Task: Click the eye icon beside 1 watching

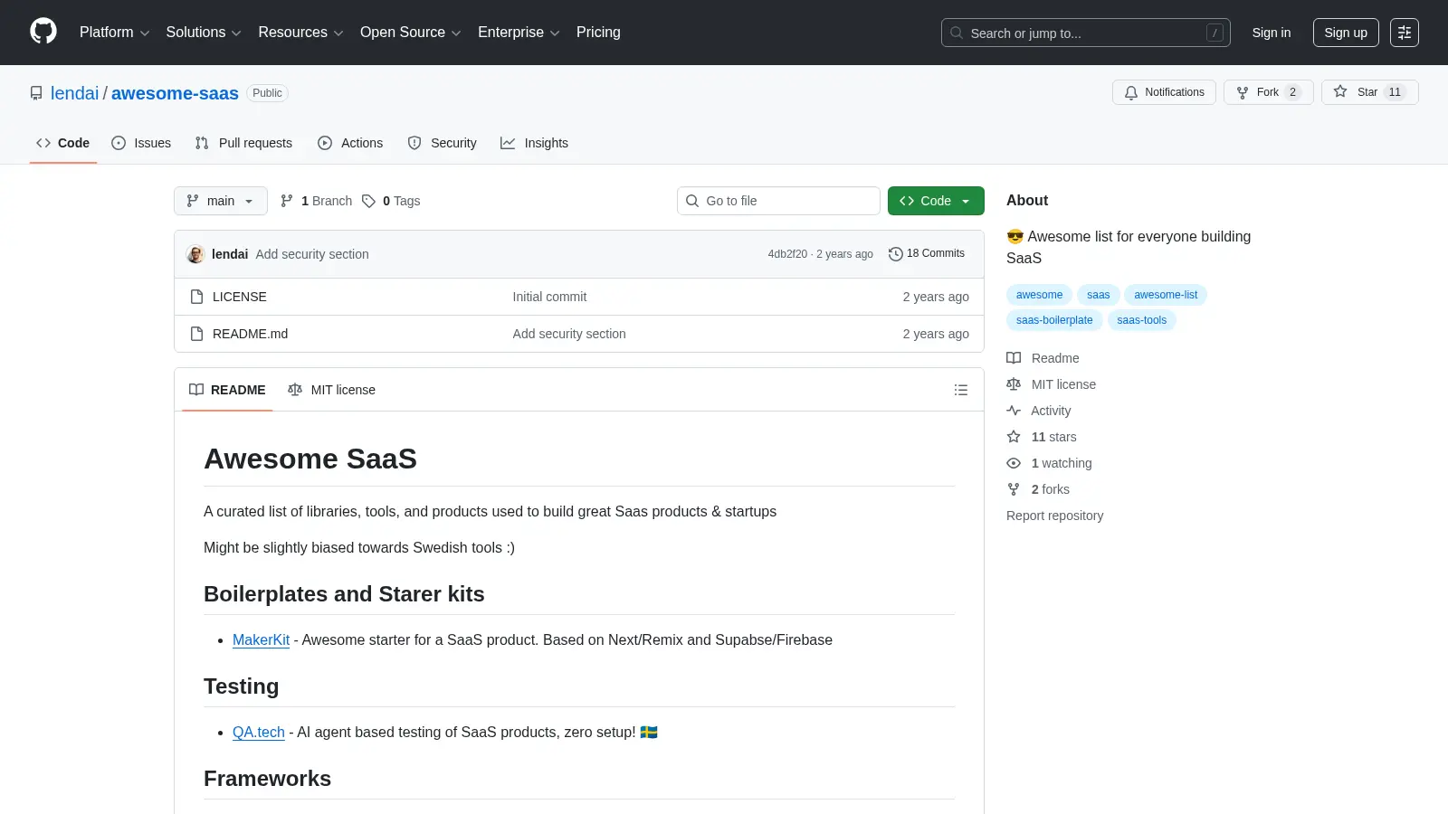Action: (x=1014, y=463)
